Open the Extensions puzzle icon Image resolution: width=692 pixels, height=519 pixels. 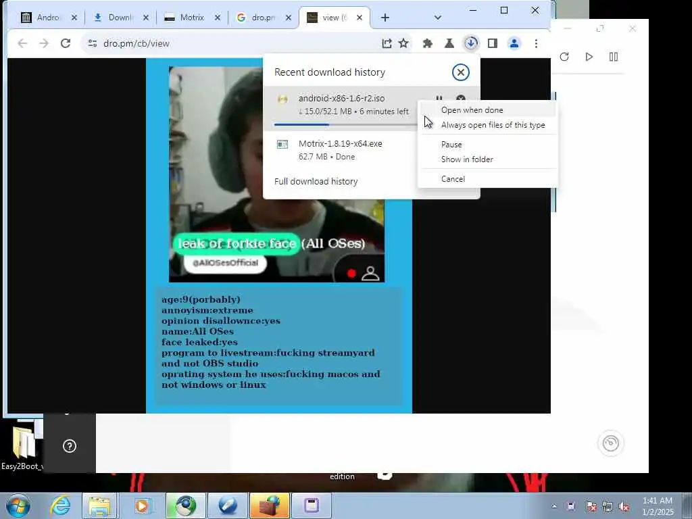coord(427,43)
